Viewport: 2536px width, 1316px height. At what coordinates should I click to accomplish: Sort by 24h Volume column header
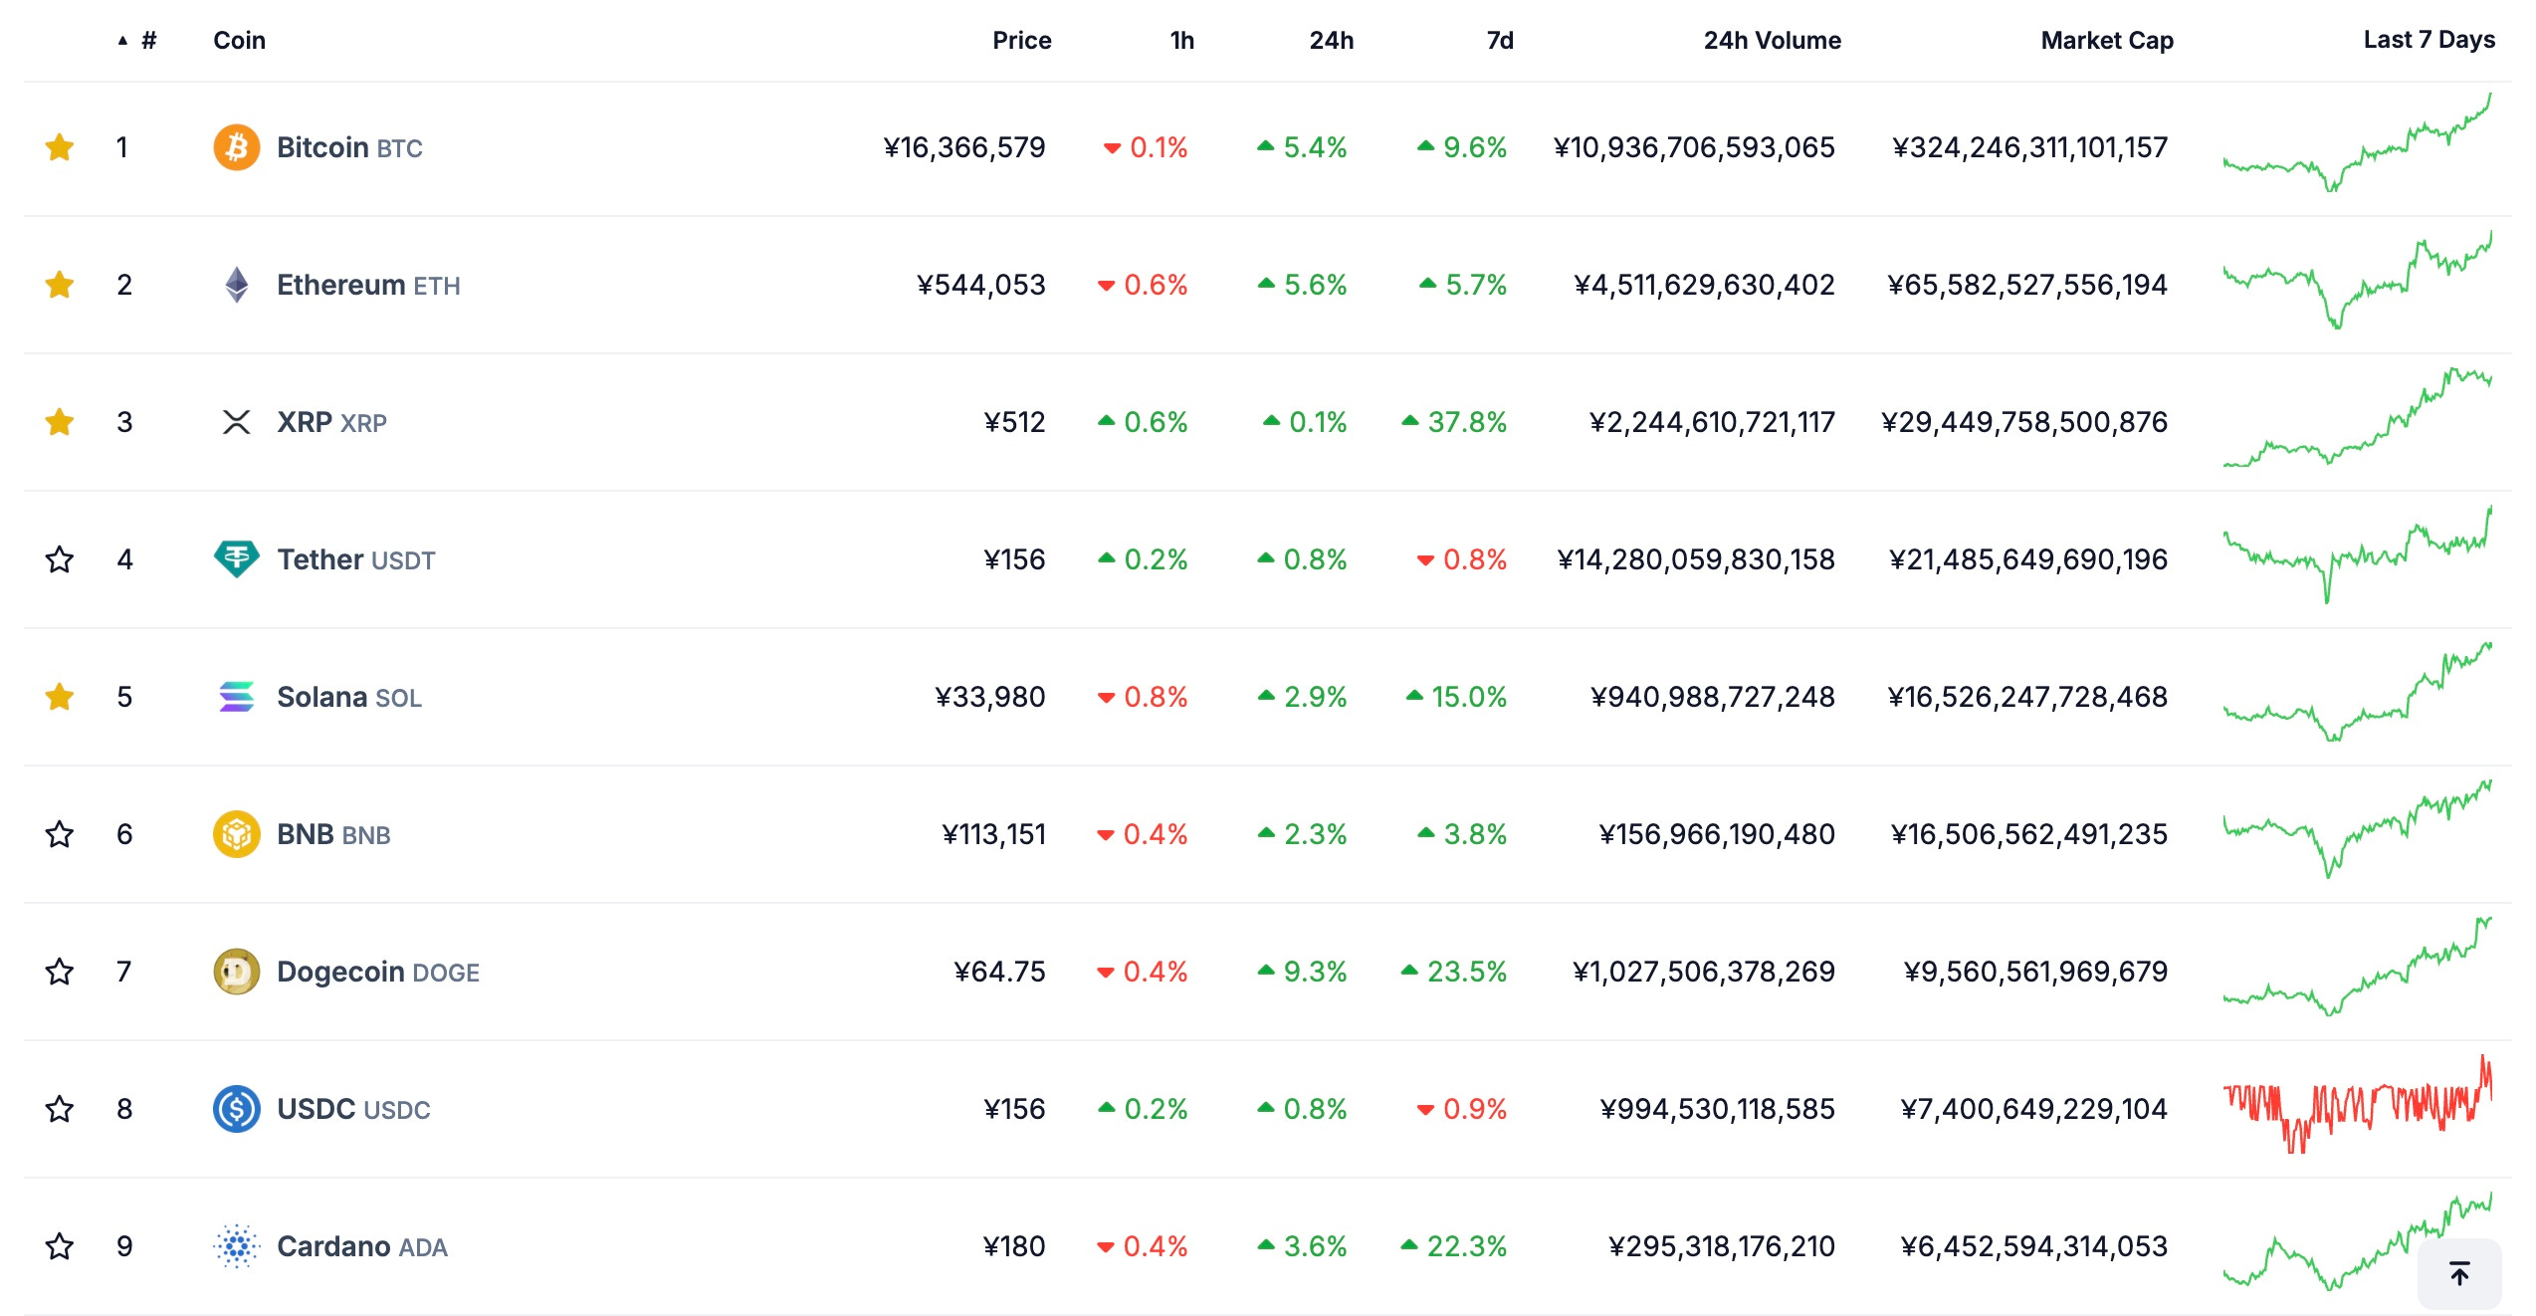[1773, 41]
